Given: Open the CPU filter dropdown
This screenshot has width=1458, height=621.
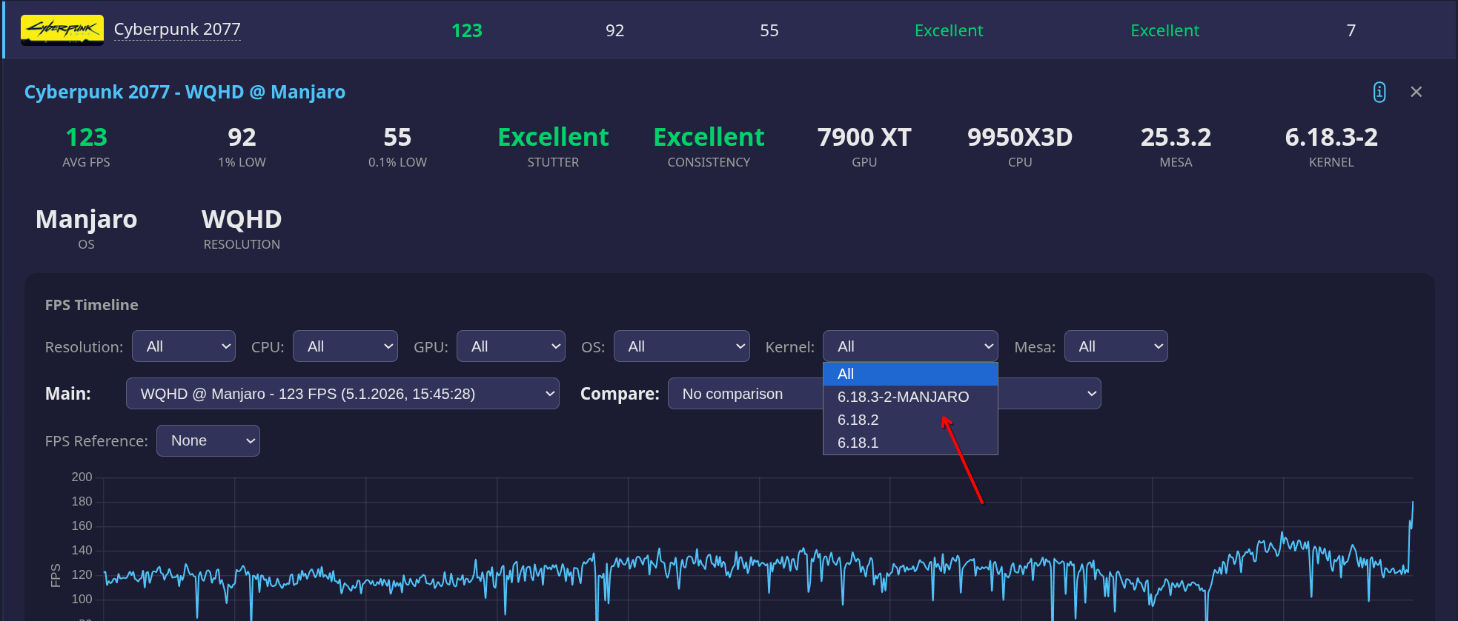Looking at the screenshot, I should 345,346.
